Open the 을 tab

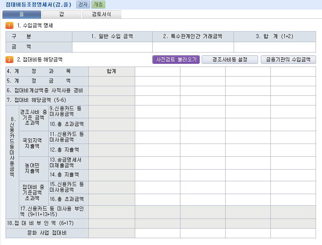tap(22, 14)
